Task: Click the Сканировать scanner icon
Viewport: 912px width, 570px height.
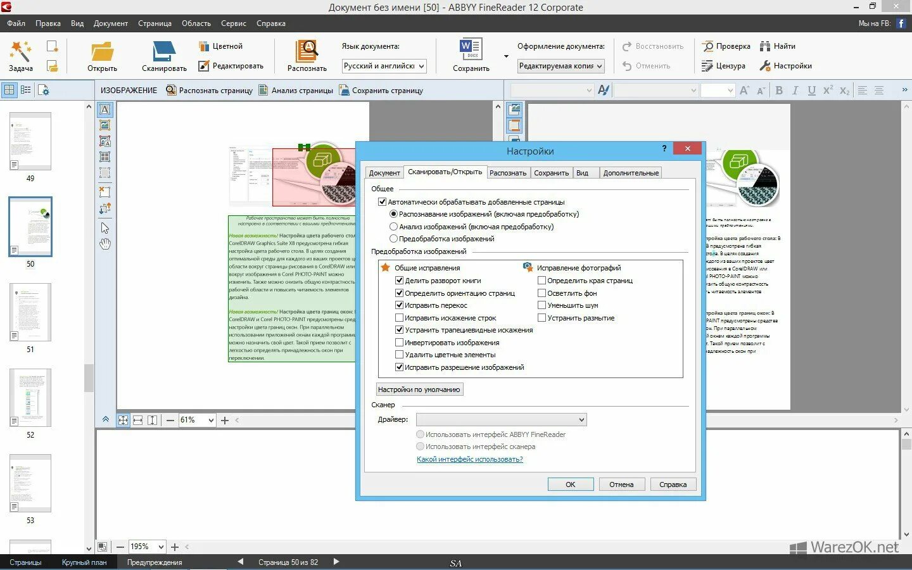Action: click(164, 51)
